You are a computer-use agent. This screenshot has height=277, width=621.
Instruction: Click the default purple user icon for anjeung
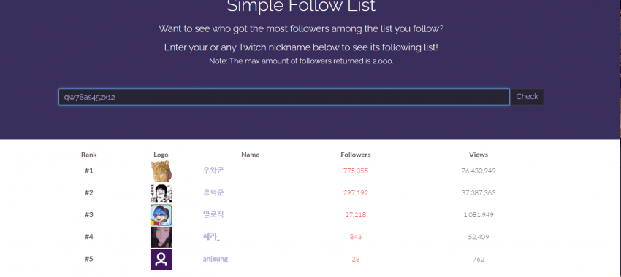click(x=161, y=260)
